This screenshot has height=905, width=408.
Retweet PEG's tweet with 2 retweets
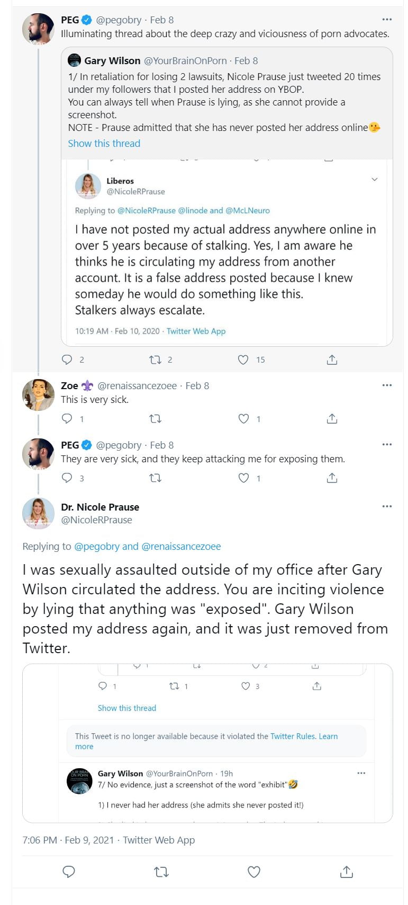(155, 360)
